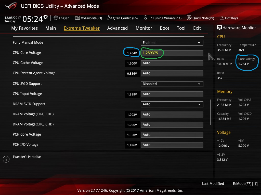Click the 35x ratio value
261x195 pixels.
point(220,78)
